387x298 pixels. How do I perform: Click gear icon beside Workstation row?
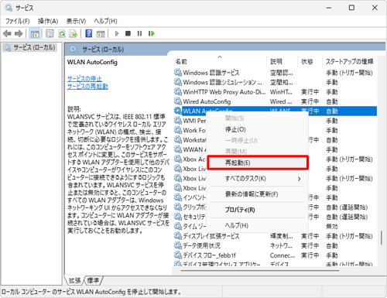pos(178,140)
